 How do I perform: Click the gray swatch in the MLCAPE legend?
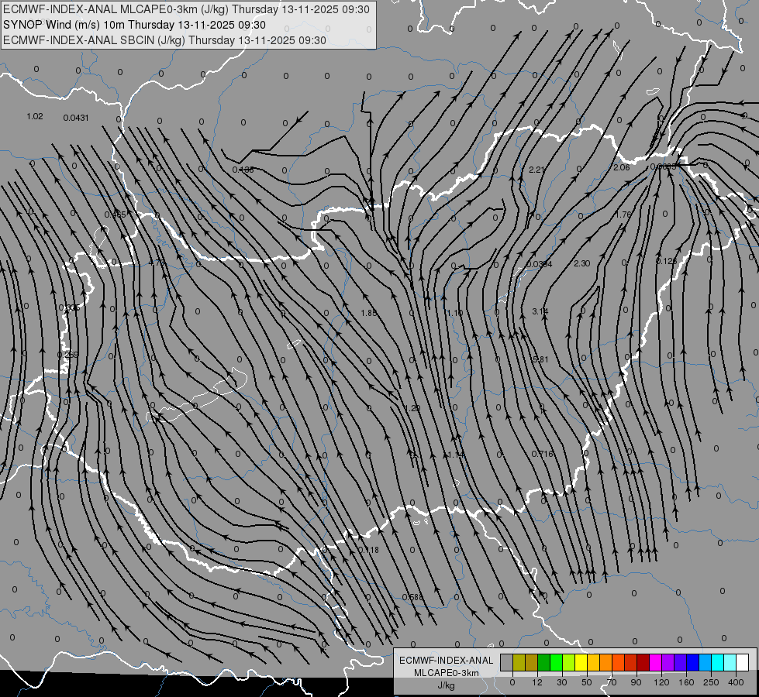507,662
